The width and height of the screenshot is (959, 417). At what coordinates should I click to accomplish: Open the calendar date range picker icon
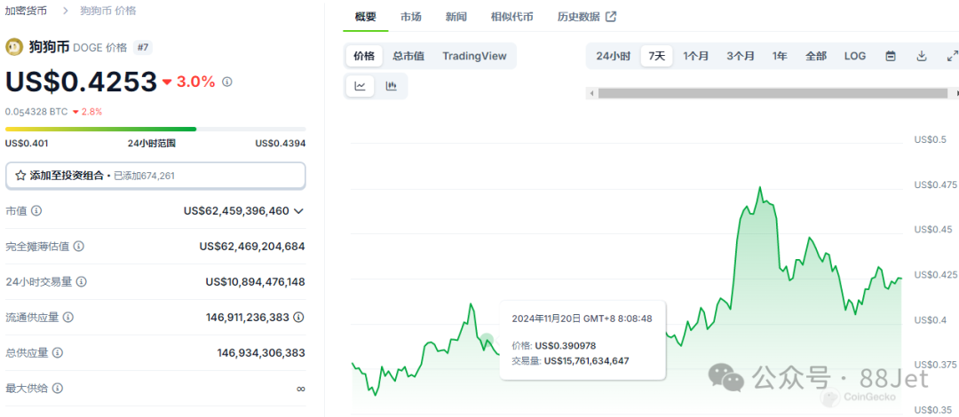tap(892, 56)
